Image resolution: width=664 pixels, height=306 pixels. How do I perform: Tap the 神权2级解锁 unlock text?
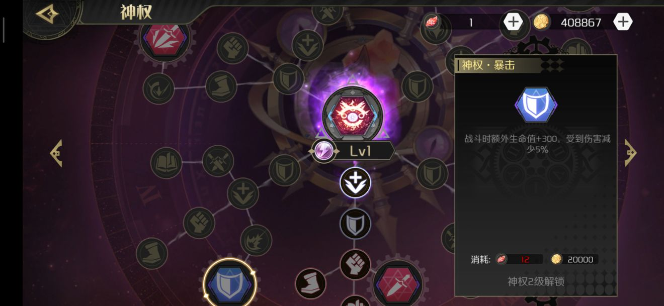pos(536,281)
